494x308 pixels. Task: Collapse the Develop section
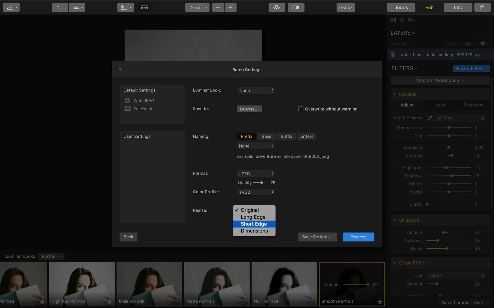point(394,94)
